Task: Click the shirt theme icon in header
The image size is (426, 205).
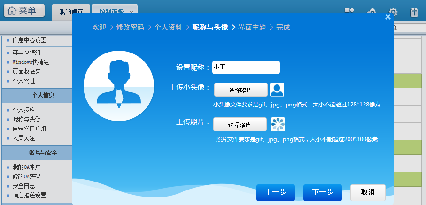Action: [414, 12]
